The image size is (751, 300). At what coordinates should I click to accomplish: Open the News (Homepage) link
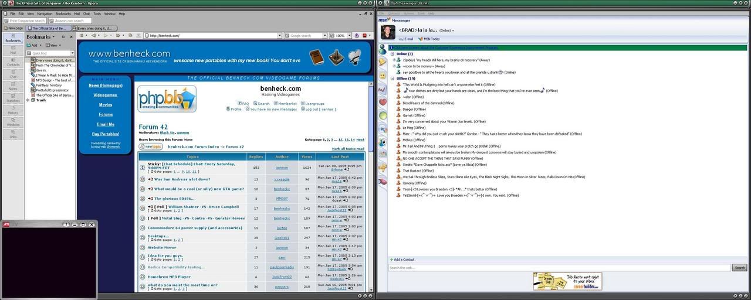point(106,86)
